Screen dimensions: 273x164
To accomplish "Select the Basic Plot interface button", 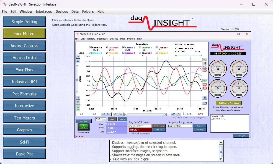I will click(24, 154).
